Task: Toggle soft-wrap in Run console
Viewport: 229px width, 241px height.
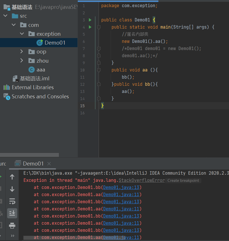Action: pos(12,201)
